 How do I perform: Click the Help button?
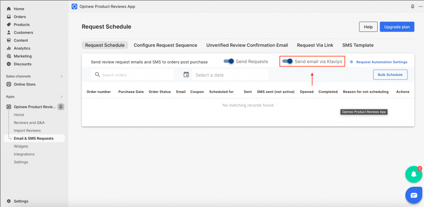[368, 27]
